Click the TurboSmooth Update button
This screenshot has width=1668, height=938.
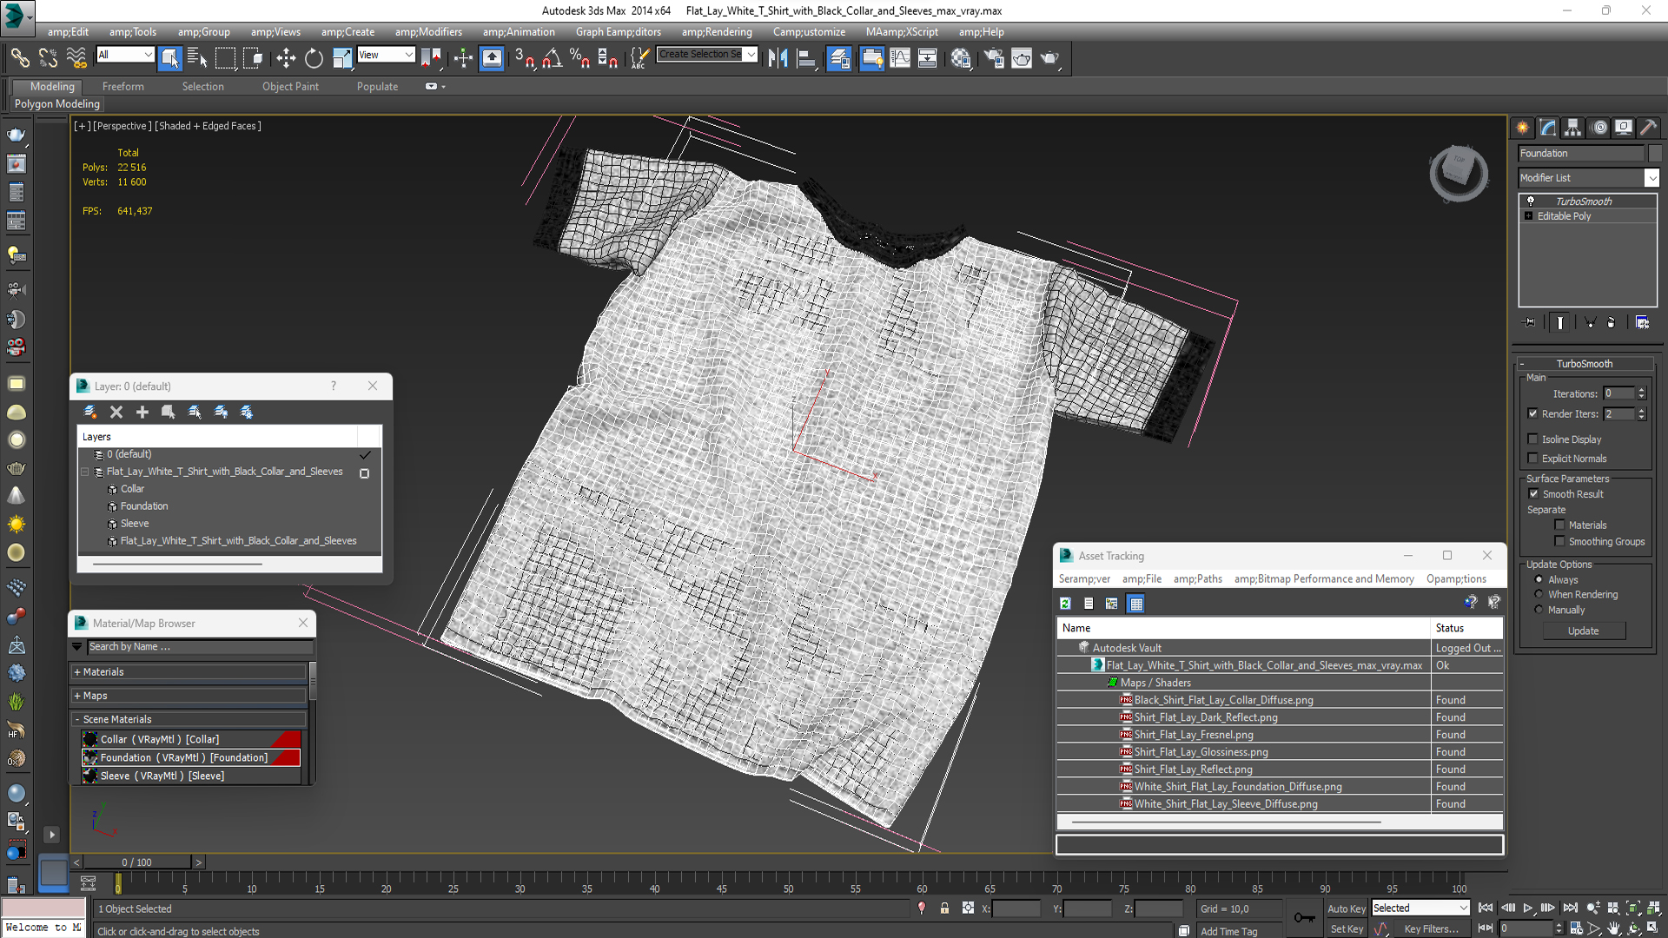tap(1583, 631)
